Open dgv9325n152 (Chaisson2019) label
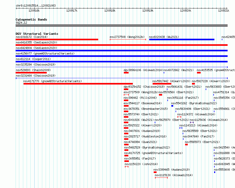235x188 pixels. 144,87
